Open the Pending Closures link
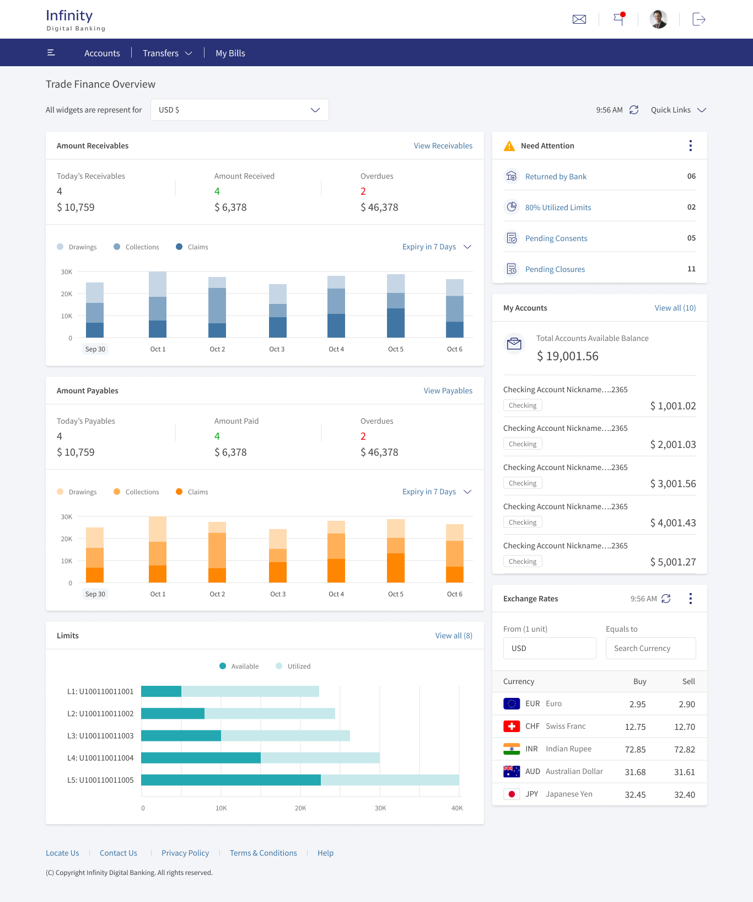 [x=555, y=269]
